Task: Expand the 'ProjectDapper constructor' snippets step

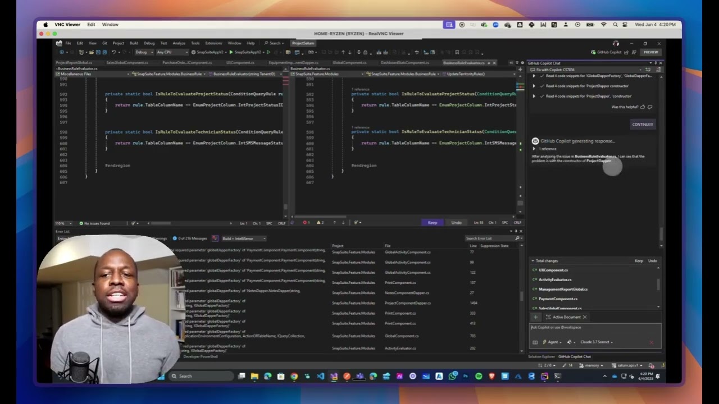Action: 534,86
